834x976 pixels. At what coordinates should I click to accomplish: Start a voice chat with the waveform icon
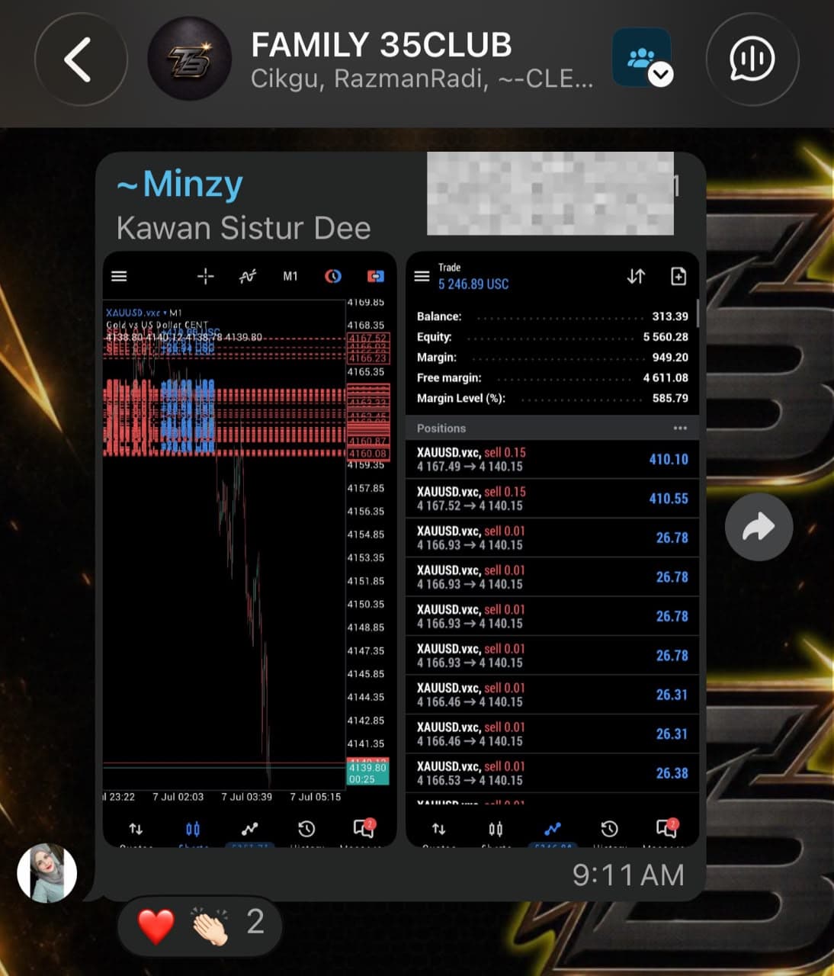[752, 59]
